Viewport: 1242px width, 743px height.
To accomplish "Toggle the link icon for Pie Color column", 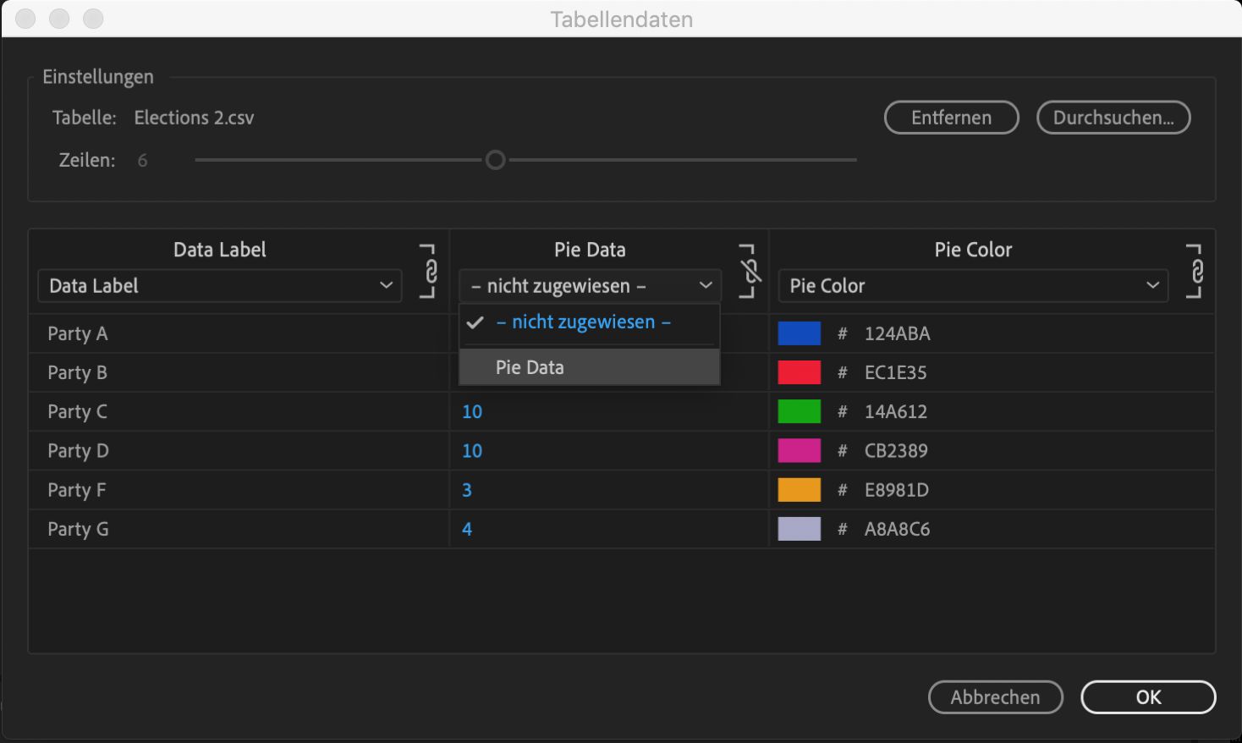I will click(1196, 272).
